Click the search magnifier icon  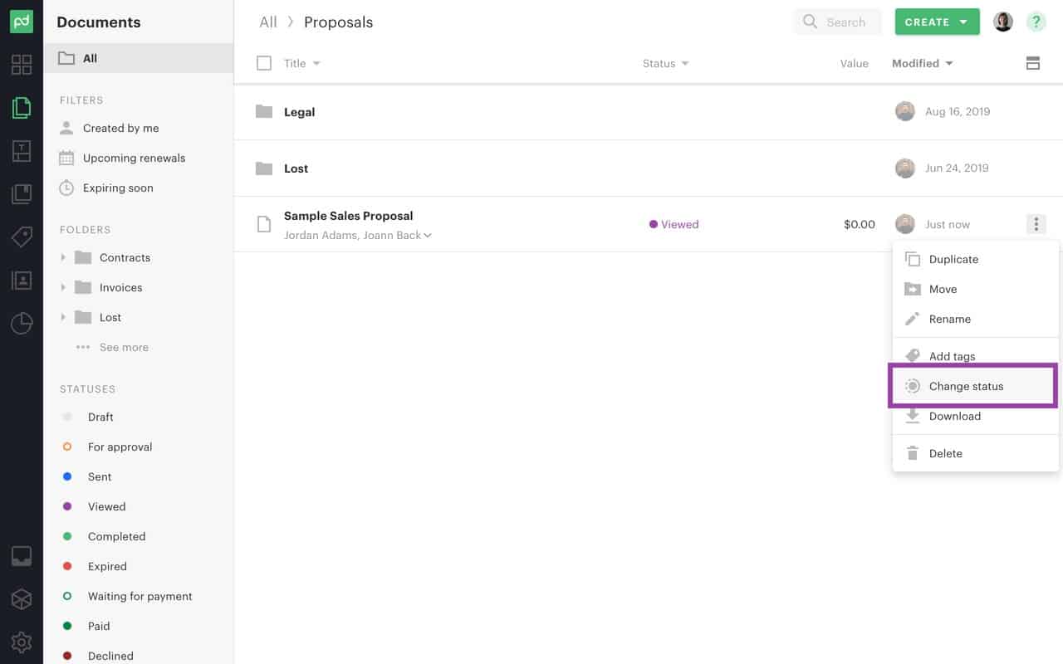coord(810,22)
